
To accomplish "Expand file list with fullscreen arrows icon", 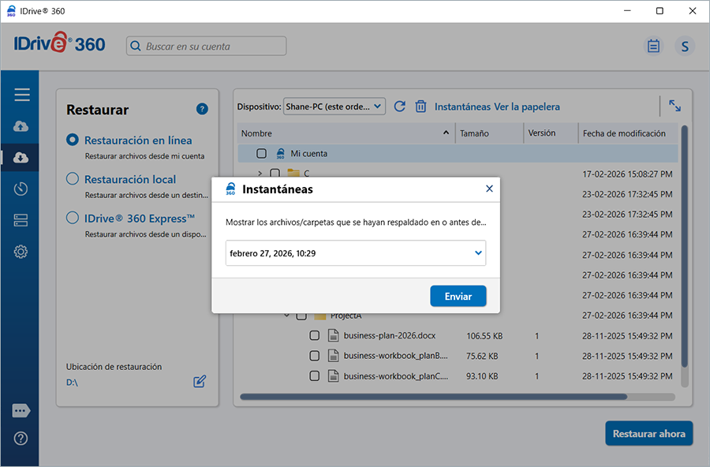I will (674, 106).
